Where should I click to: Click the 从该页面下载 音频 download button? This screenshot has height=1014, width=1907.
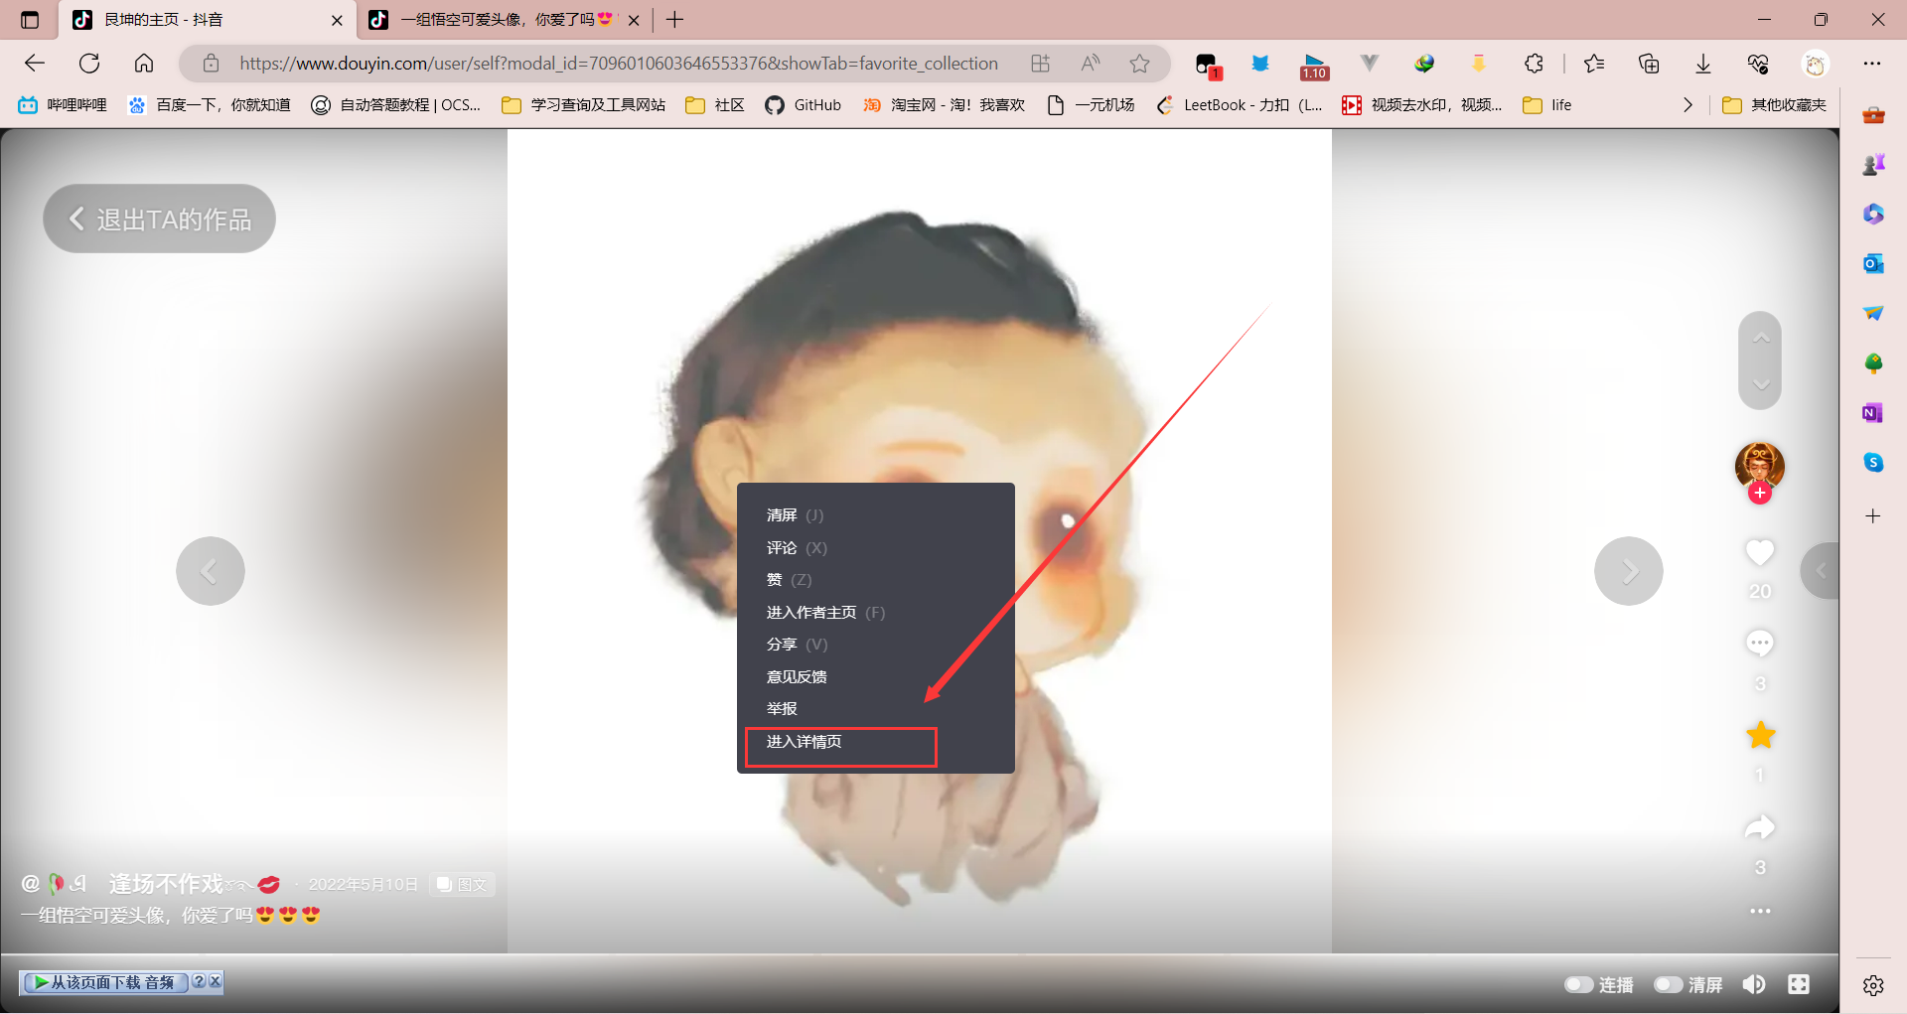105,982
